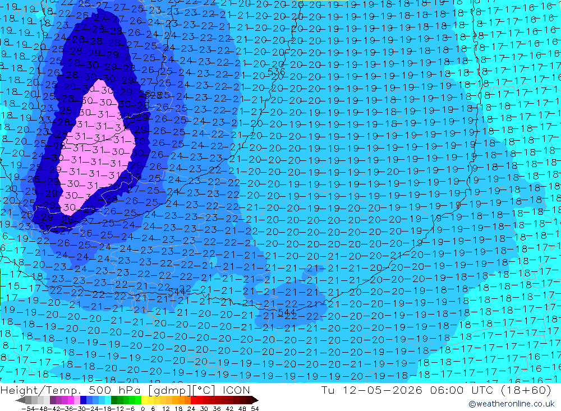Click the 536 height contour label
Image resolution: width=561 pixels, height=411 pixels.
(x=276, y=72)
